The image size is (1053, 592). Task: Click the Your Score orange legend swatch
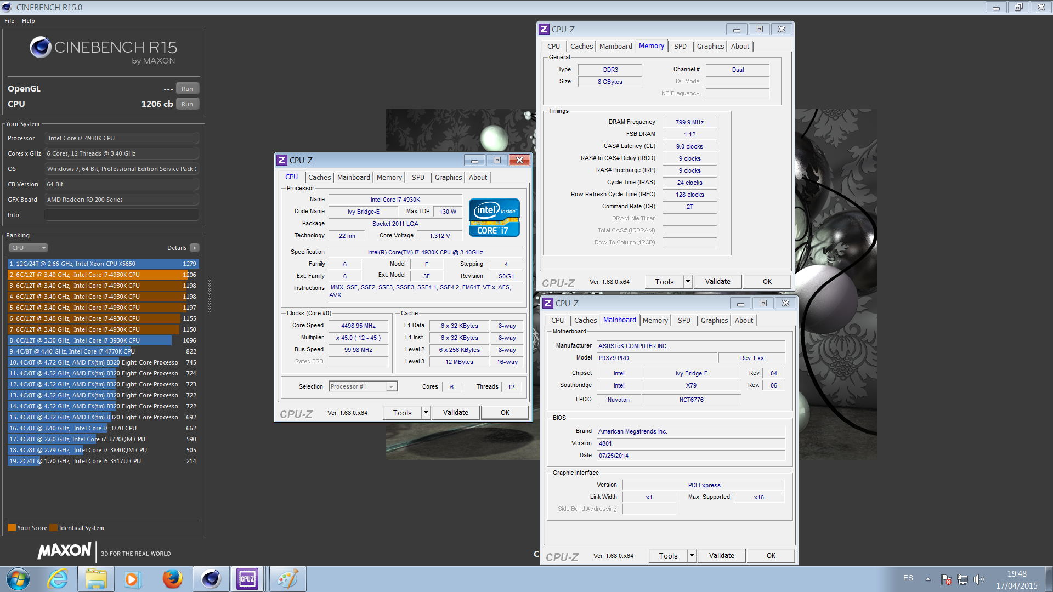12,528
